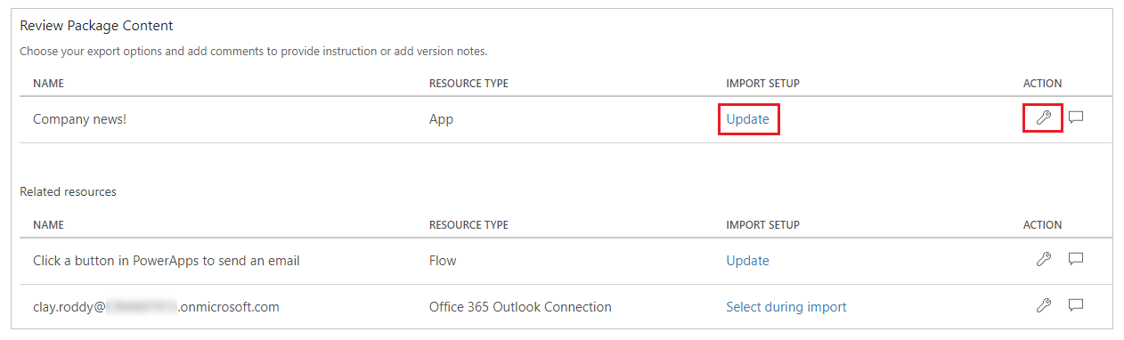Click Update link for the Flow resource
The height and width of the screenshot is (340, 1124).
(748, 261)
